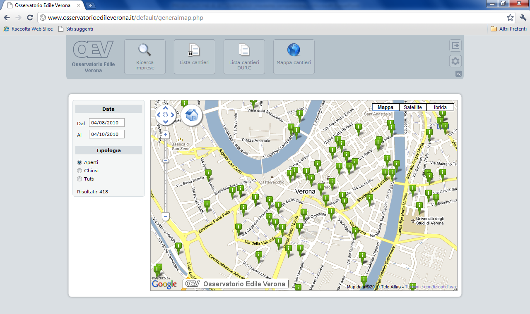This screenshot has height=314, width=530.
Task: Open Raccolta Web Slice bookmark
Action: pyautogui.click(x=28, y=29)
